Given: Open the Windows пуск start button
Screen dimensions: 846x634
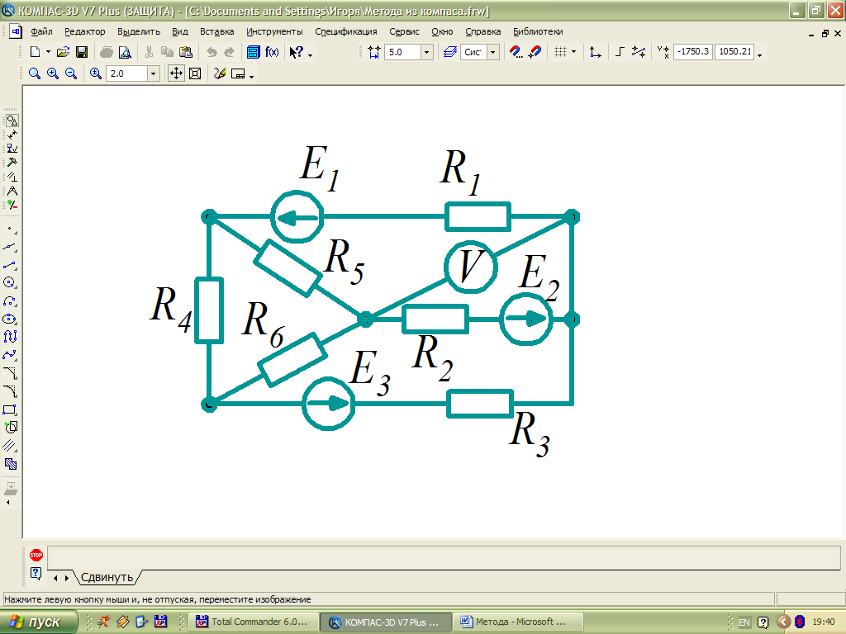Looking at the screenshot, I should click(x=36, y=622).
